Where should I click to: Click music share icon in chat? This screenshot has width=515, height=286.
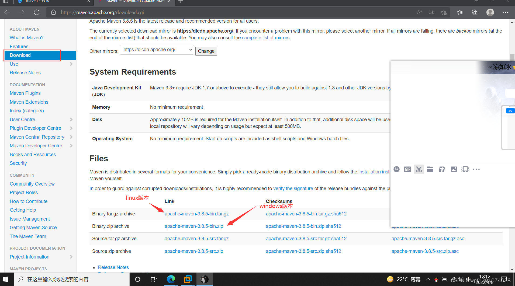point(442,169)
